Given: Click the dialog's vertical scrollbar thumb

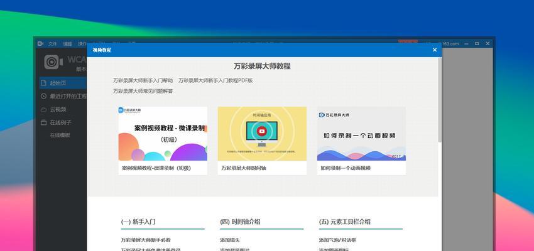Looking at the screenshot, I should coord(440,100).
